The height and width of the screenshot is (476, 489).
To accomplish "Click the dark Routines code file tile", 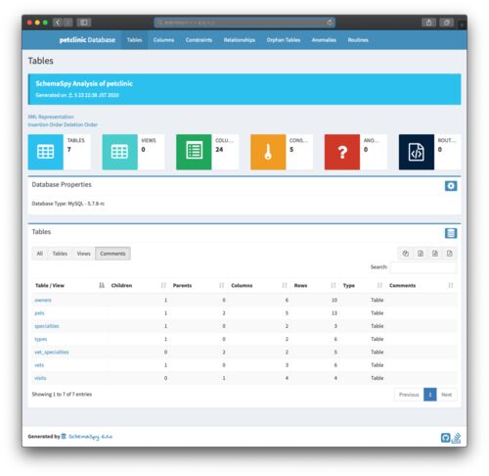I will point(417,152).
